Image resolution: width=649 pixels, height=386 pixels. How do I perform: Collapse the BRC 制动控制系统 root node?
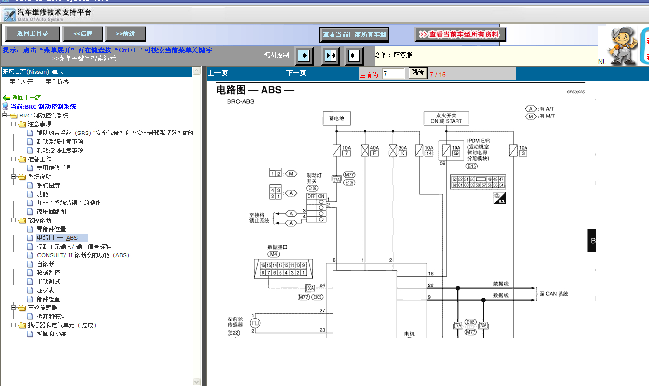(x=5, y=116)
